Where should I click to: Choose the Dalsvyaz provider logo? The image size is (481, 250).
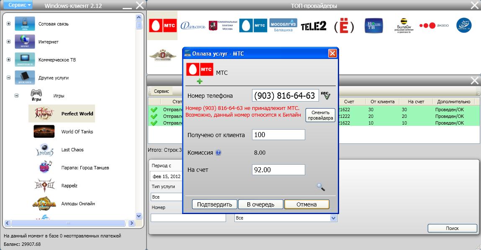pos(193,26)
